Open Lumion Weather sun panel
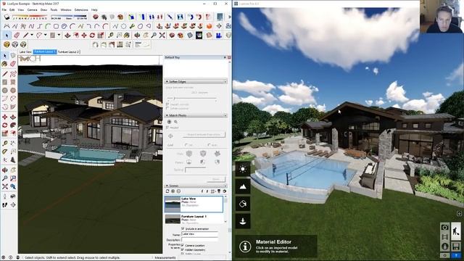 point(243,169)
